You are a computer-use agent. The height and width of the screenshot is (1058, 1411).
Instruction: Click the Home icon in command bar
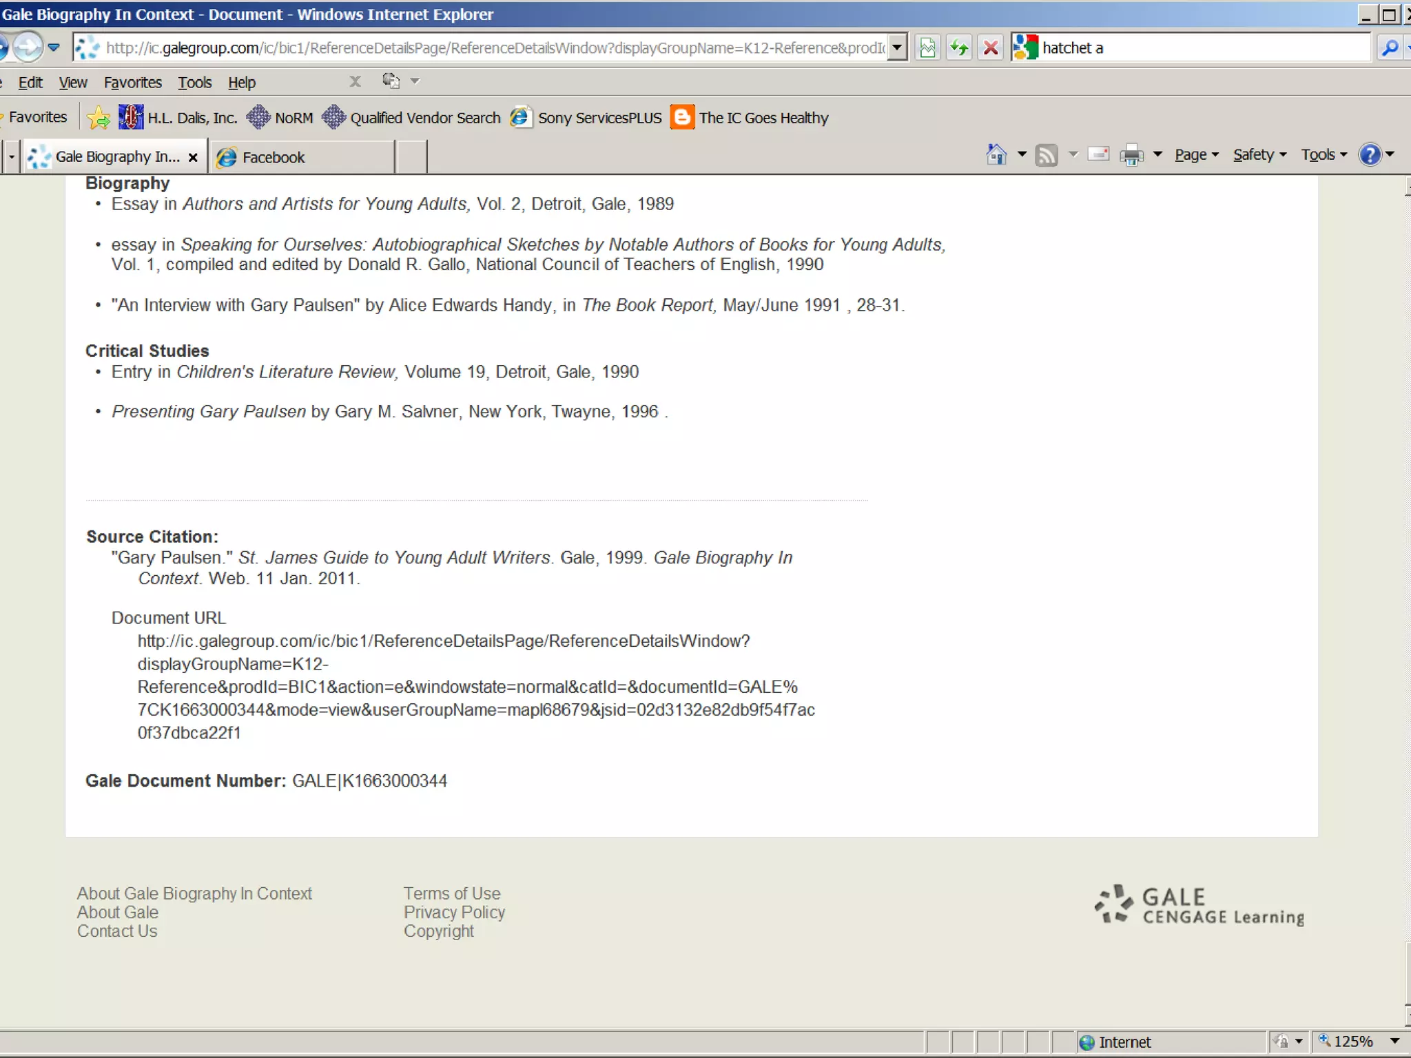click(996, 155)
